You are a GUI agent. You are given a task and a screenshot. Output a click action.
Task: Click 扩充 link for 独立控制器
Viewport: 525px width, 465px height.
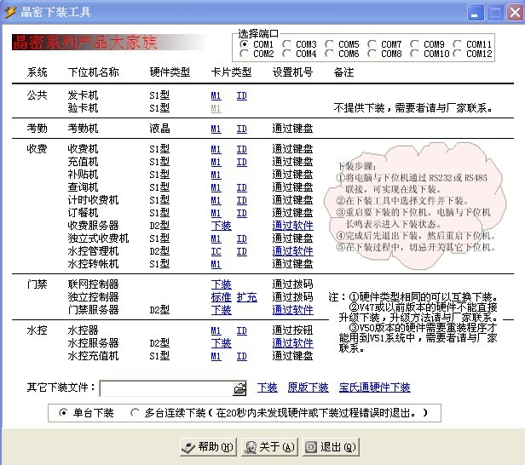pyautogui.click(x=247, y=297)
